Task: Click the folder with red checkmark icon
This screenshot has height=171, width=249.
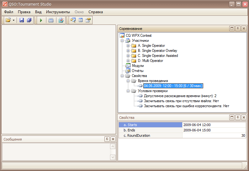Action: pyautogui.click(x=61, y=20)
